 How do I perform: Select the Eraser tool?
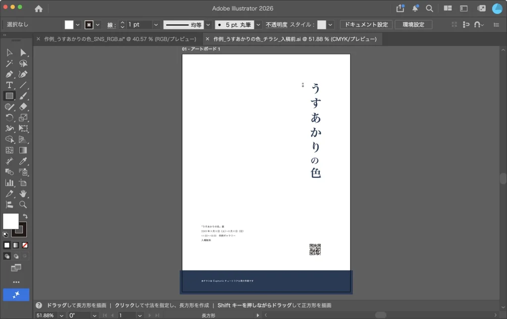tap(23, 107)
